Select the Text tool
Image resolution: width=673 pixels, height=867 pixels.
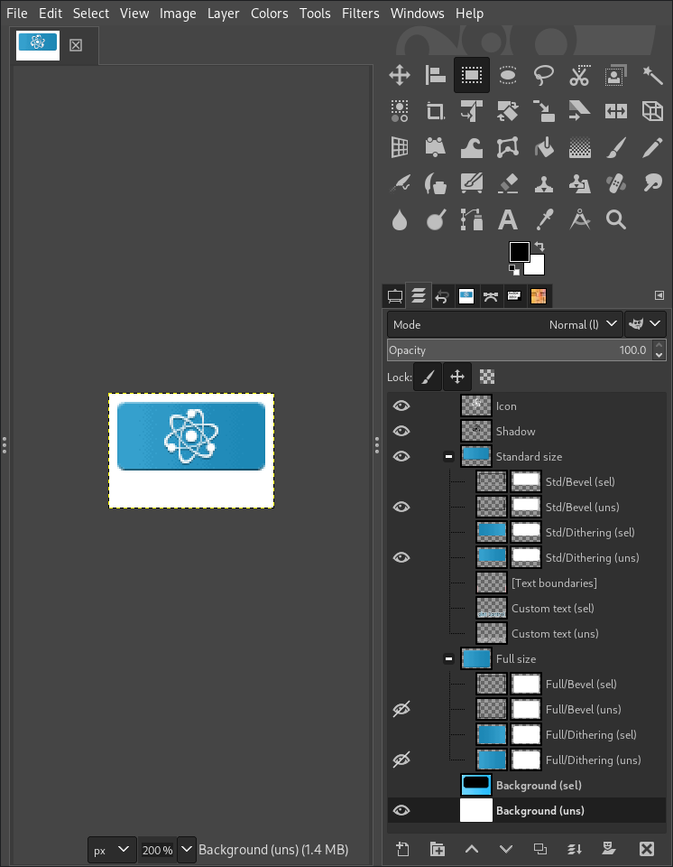tap(508, 220)
